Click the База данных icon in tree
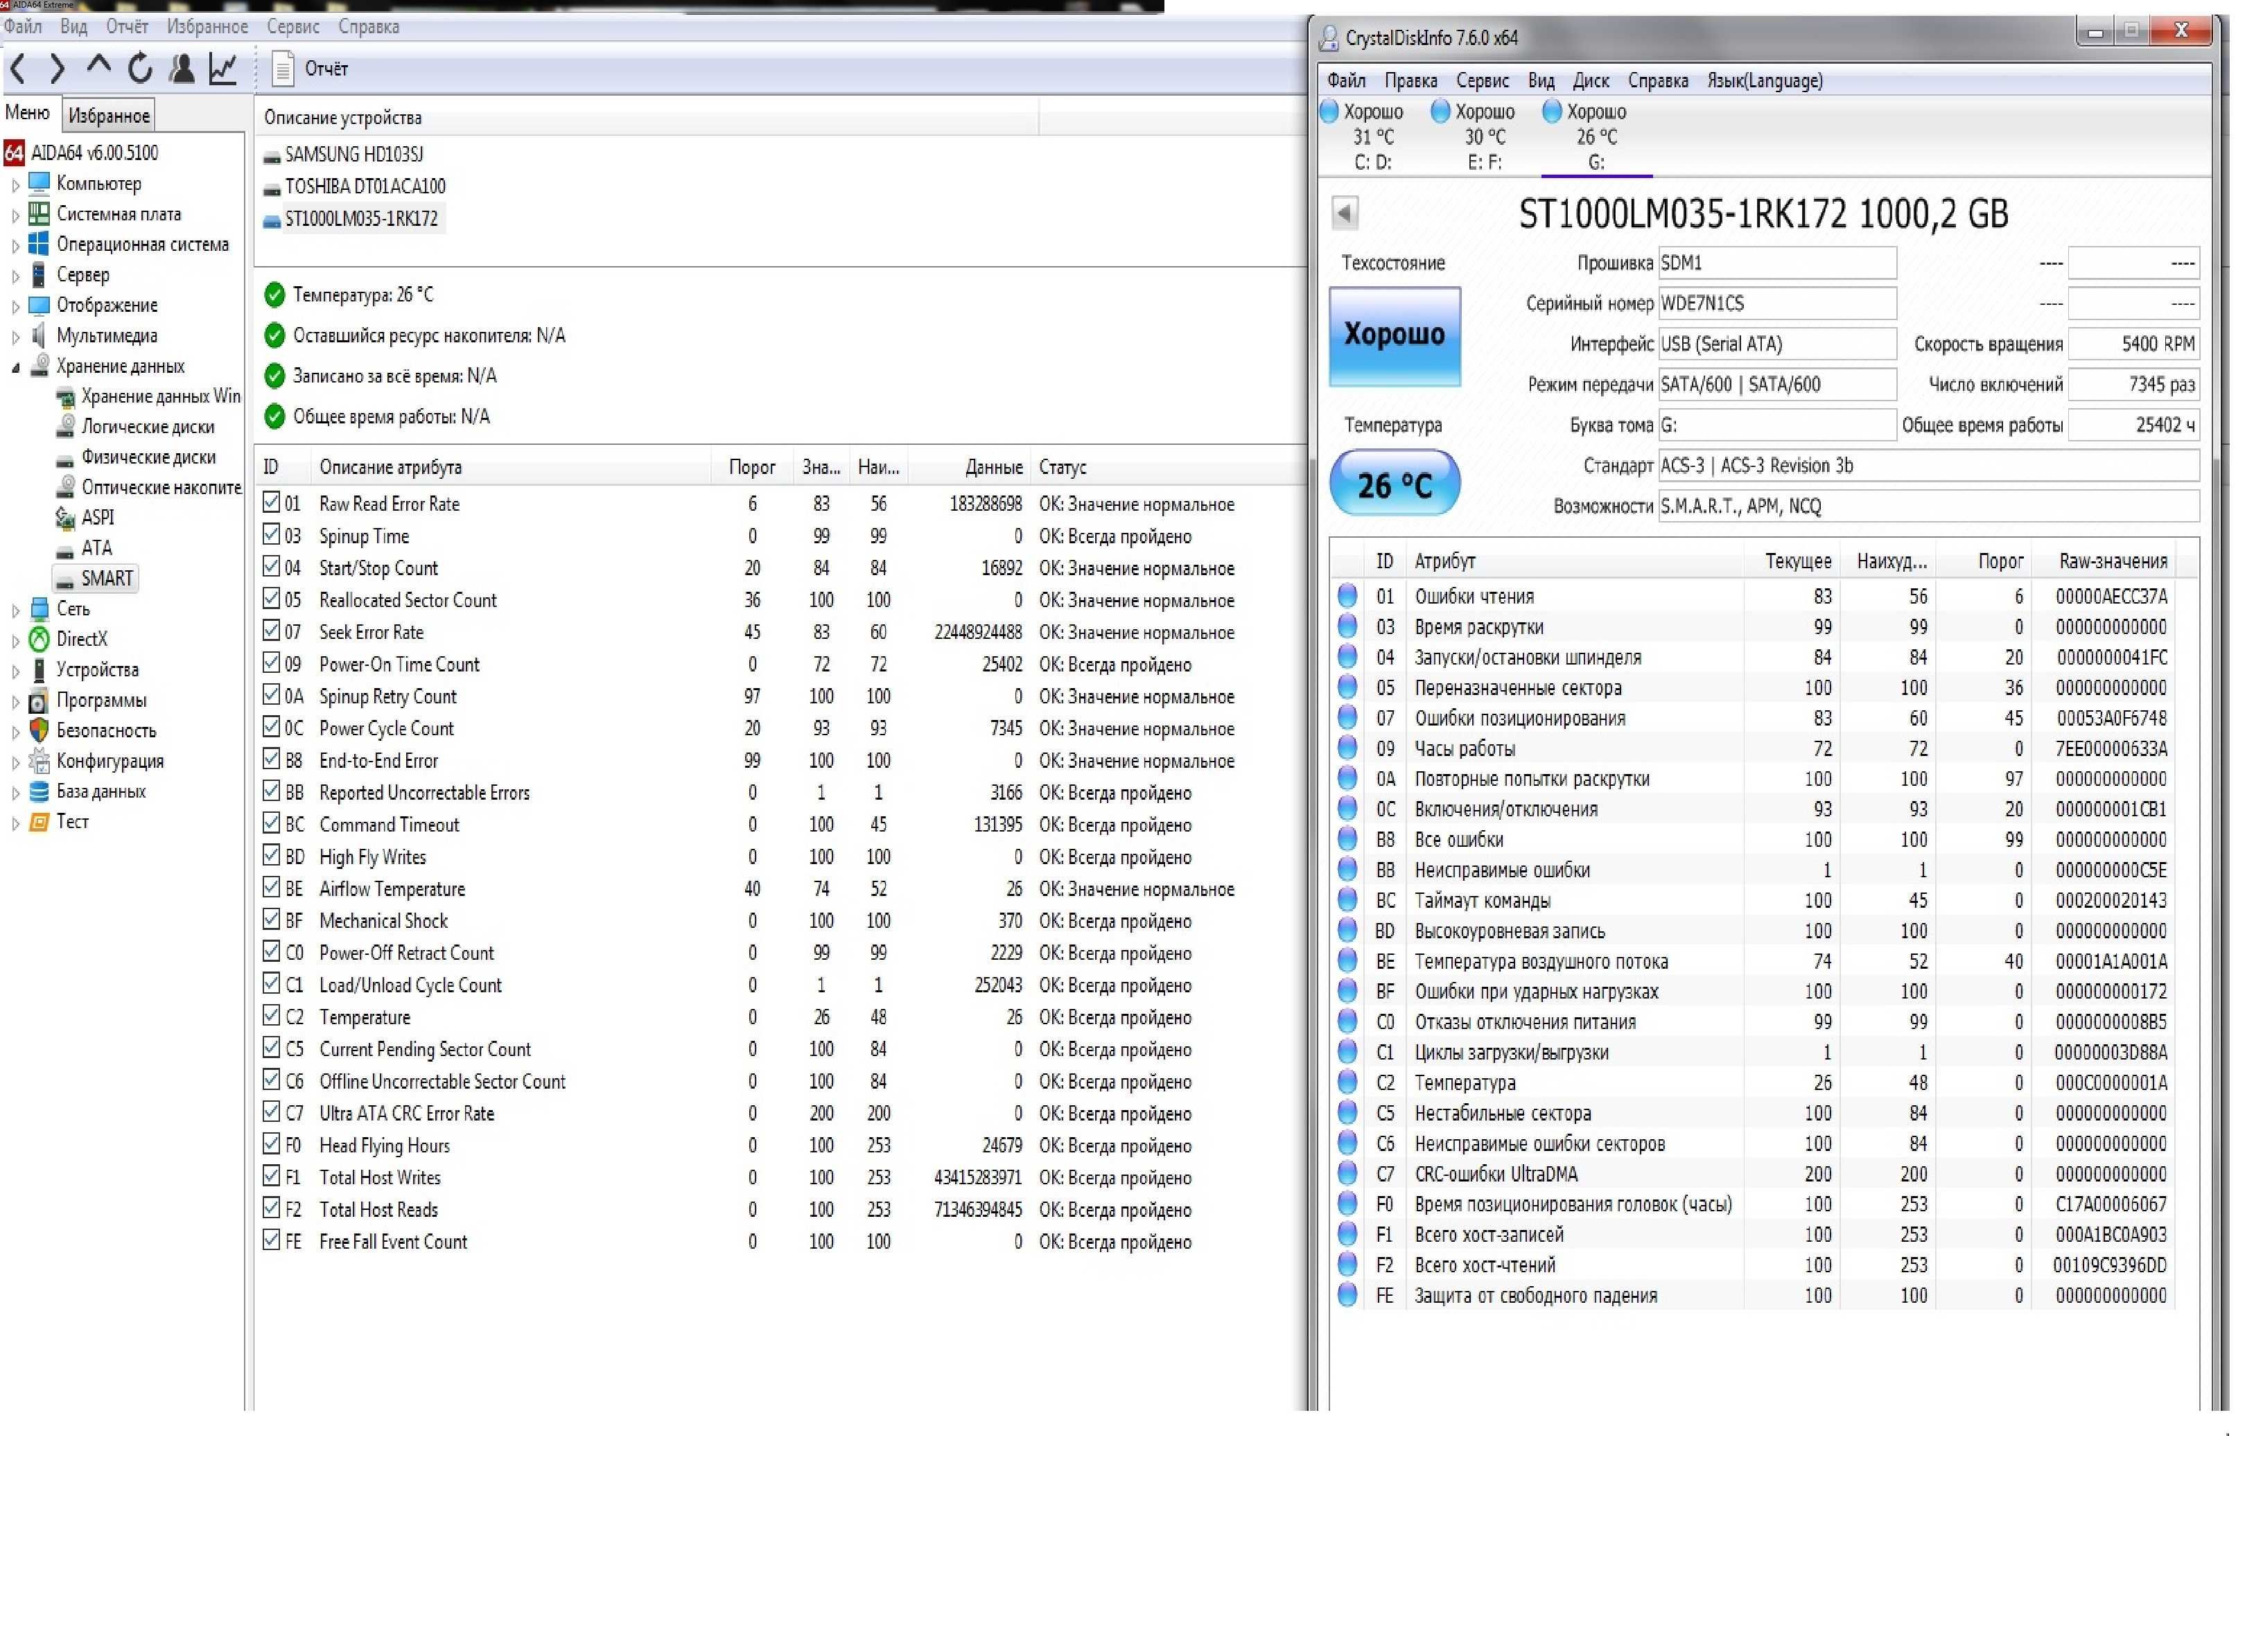Screen dimensions: 2254x1652 pyautogui.click(x=39, y=792)
